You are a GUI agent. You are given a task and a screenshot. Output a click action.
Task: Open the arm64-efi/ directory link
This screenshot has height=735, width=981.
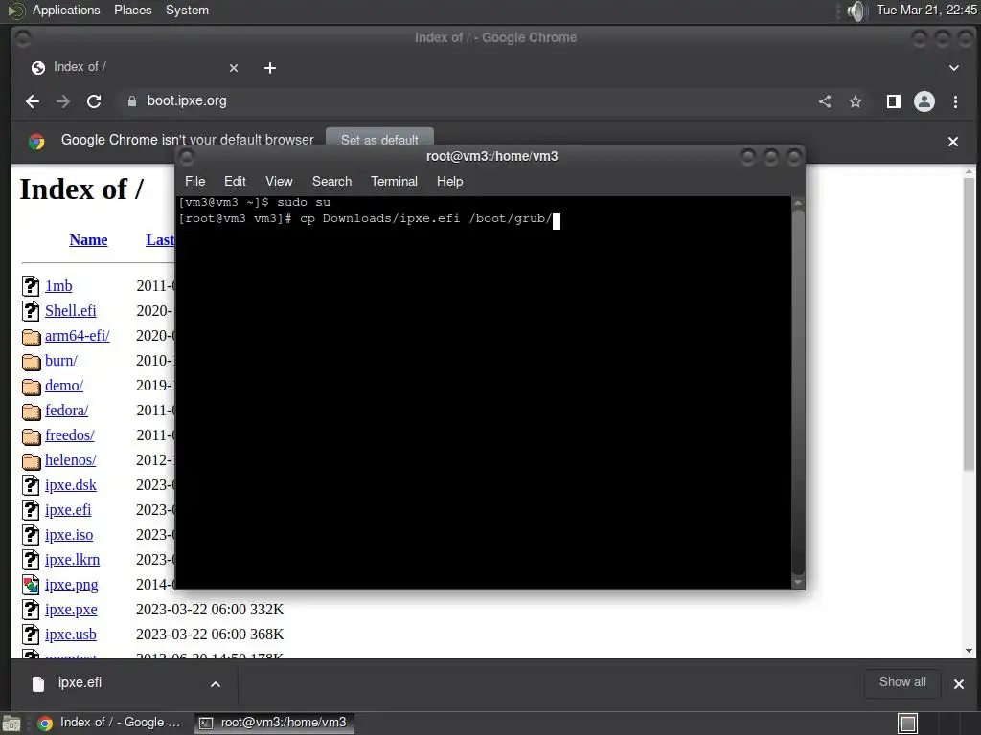tap(77, 336)
